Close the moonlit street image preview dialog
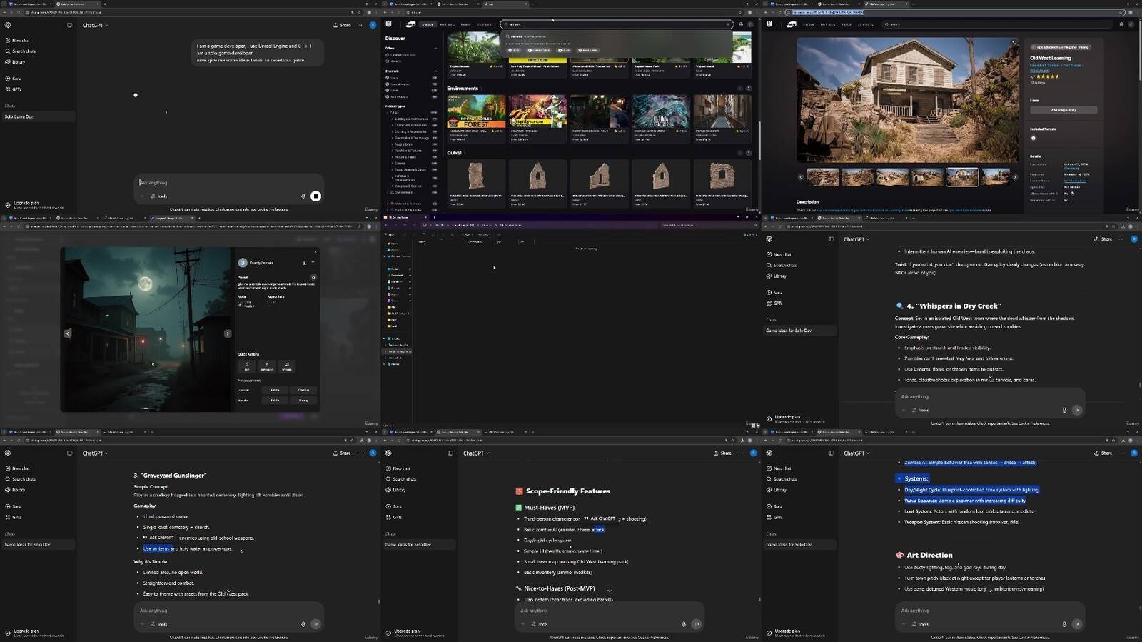 point(315,251)
